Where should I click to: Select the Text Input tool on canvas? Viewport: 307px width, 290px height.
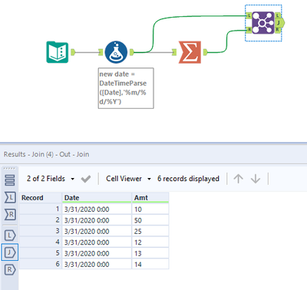(58, 52)
